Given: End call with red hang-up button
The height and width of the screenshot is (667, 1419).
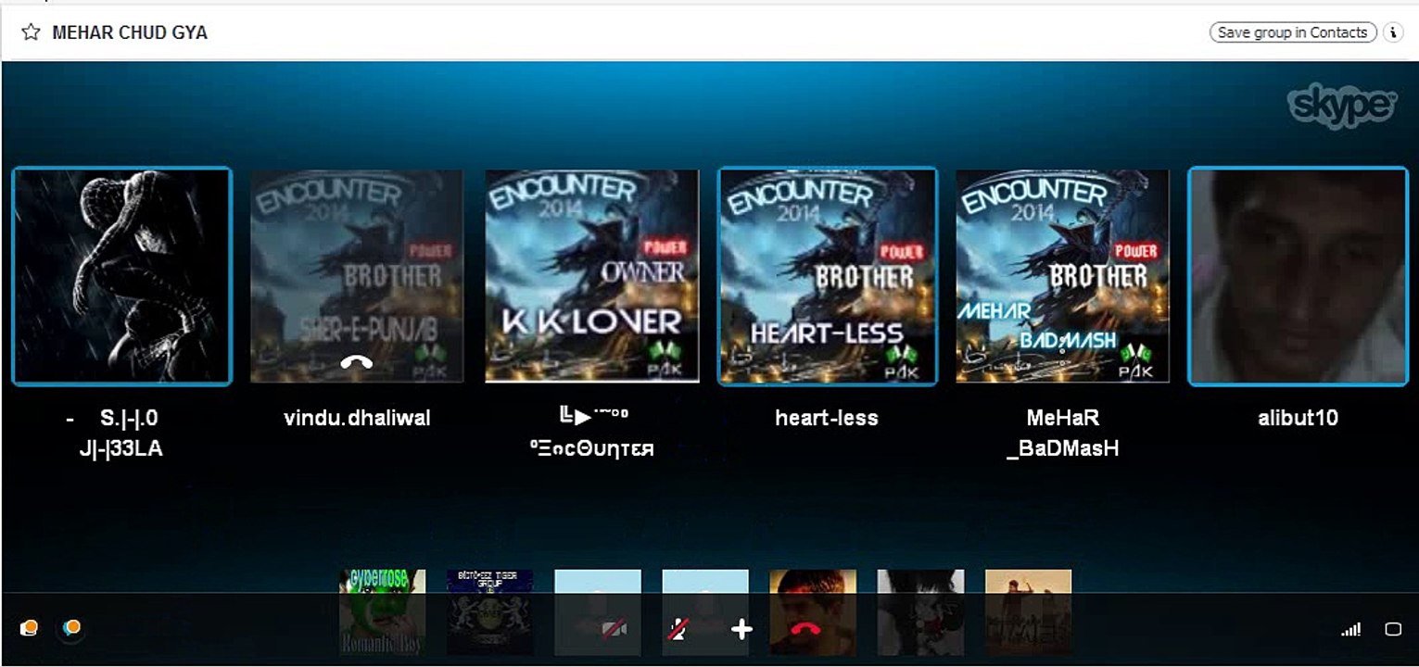Looking at the screenshot, I should pyautogui.click(x=806, y=630).
